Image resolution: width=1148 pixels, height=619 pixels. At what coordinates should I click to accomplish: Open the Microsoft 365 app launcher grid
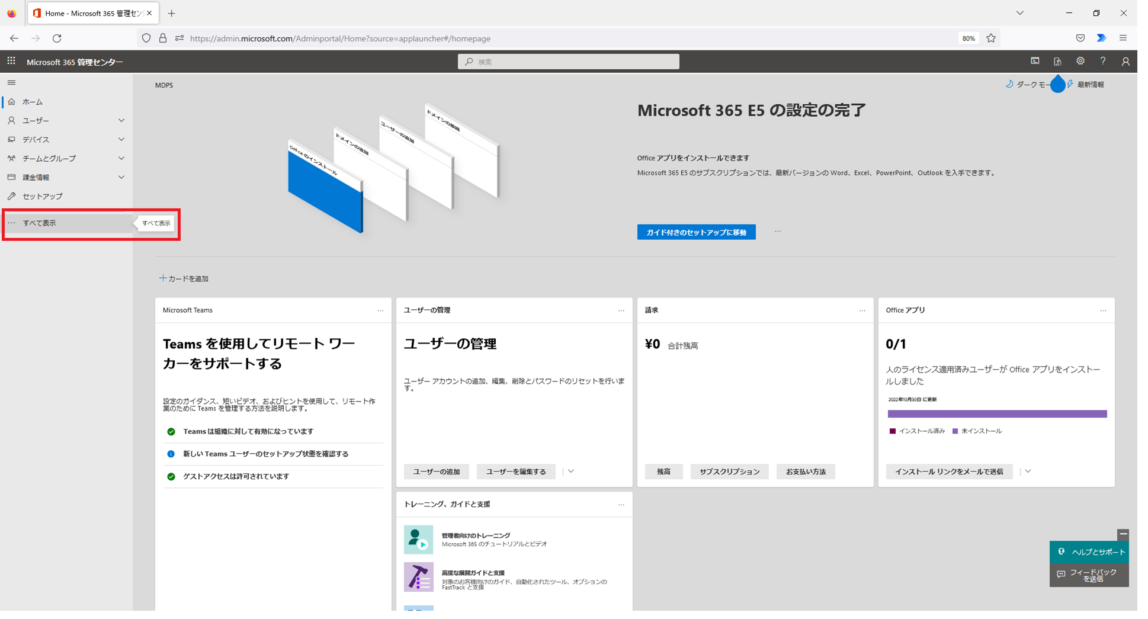[x=11, y=61]
